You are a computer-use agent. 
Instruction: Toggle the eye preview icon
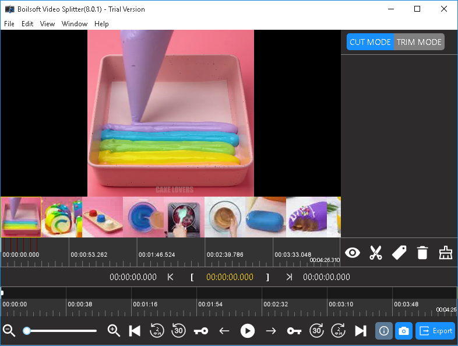[353, 253]
